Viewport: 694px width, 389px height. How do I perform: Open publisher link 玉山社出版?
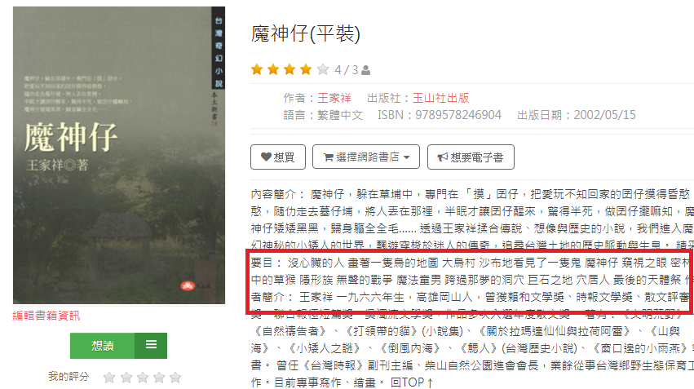point(441,98)
